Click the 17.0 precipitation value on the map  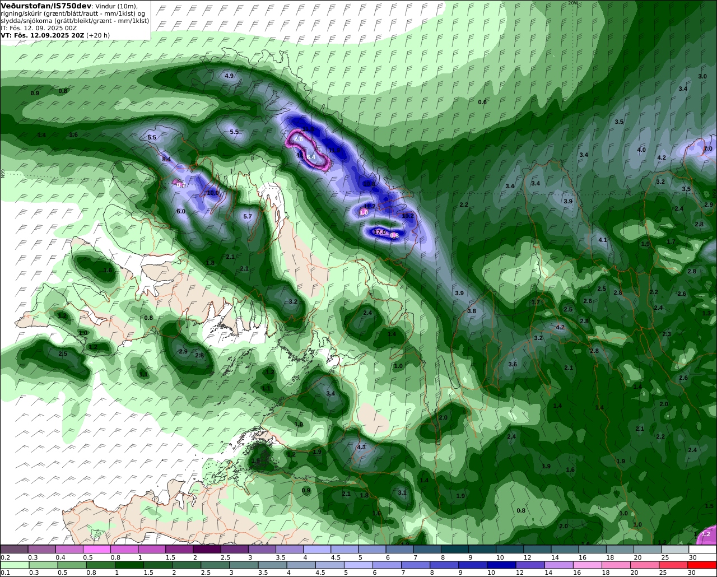[380, 232]
